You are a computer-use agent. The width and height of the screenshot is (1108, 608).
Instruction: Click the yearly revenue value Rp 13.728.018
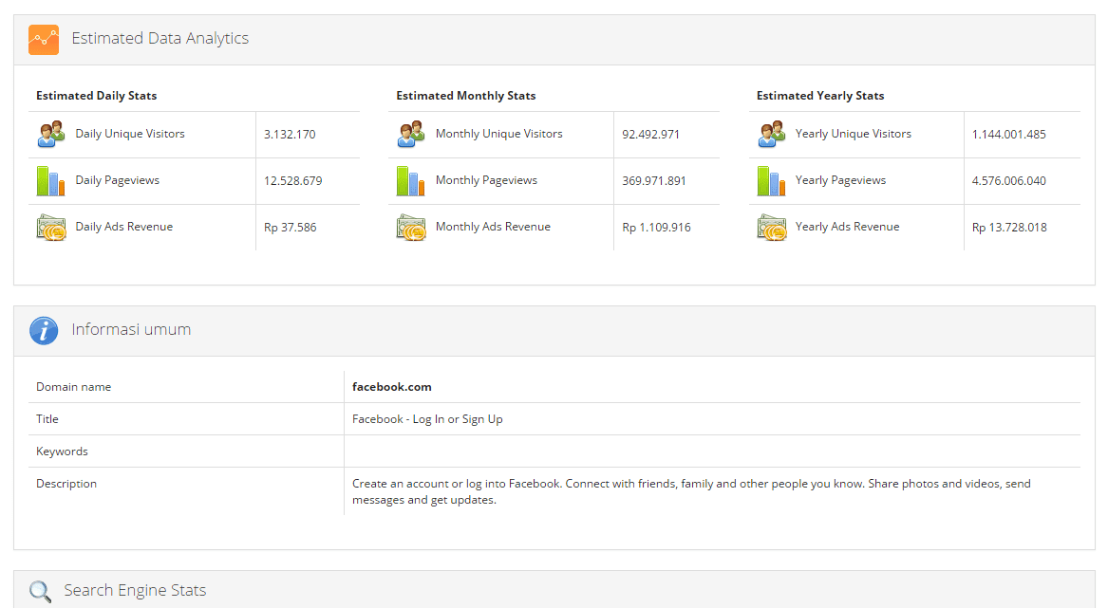[x=1009, y=228]
